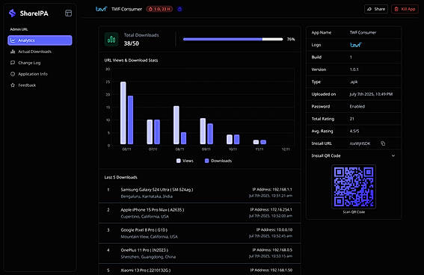The width and height of the screenshot is (424, 275).
Task: Click the Share button
Action: 376,9
